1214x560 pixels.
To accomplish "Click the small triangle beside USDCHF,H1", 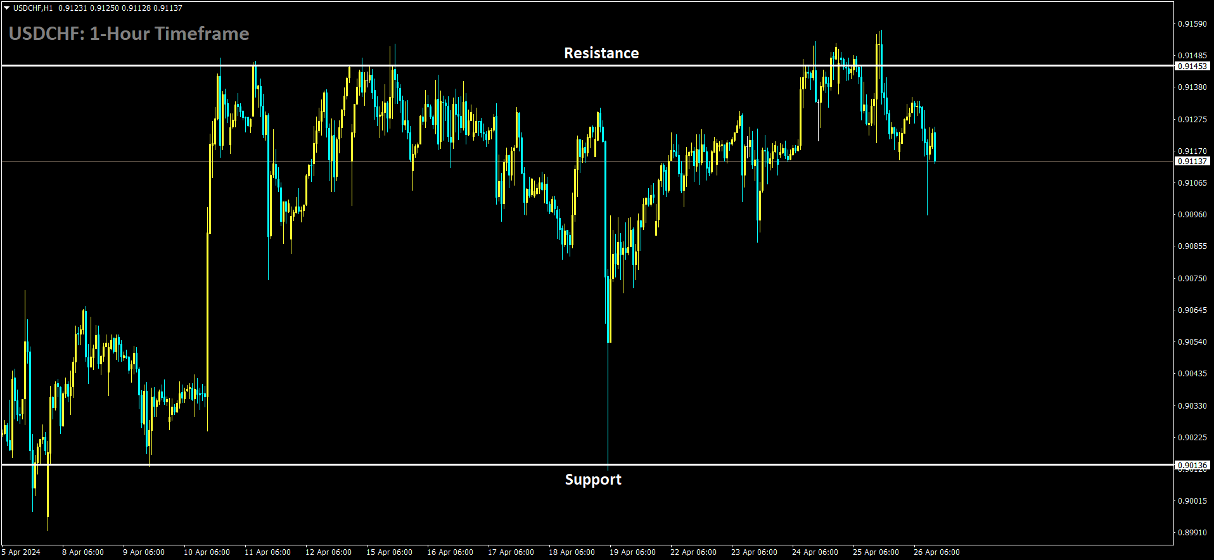I will 6,8.
